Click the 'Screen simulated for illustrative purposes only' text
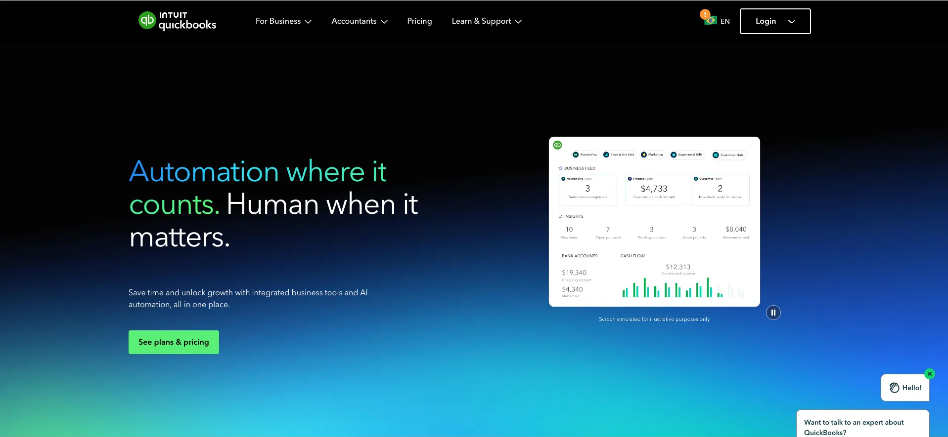The height and width of the screenshot is (437, 948). pyautogui.click(x=654, y=319)
